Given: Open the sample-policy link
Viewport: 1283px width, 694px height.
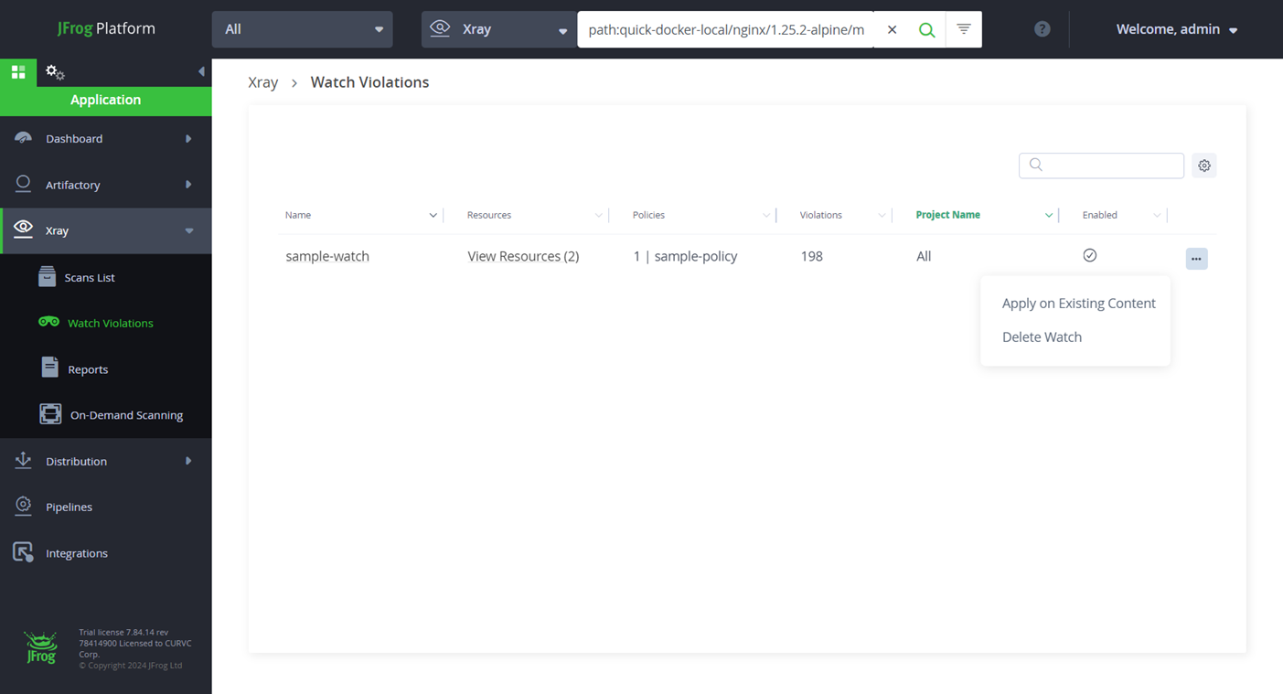Looking at the screenshot, I should pos(696,256).
